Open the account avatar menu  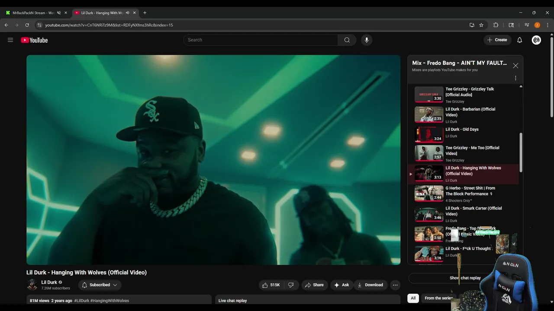(x=536, y=40)
